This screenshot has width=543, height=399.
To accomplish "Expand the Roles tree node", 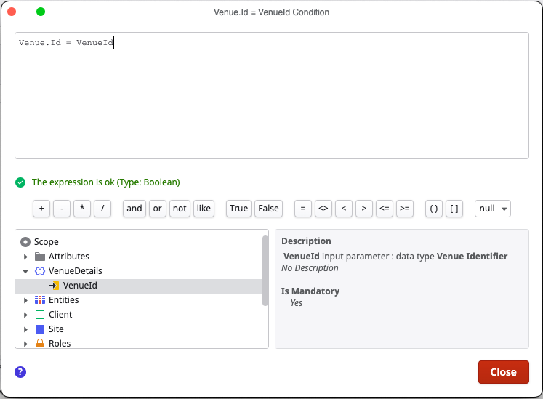I will (25, 344).
